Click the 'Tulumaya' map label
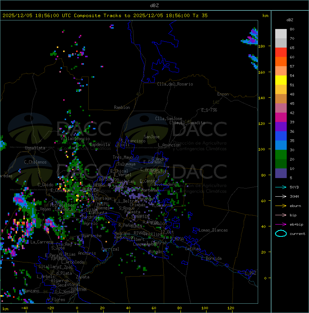 [x=127, y=164]
